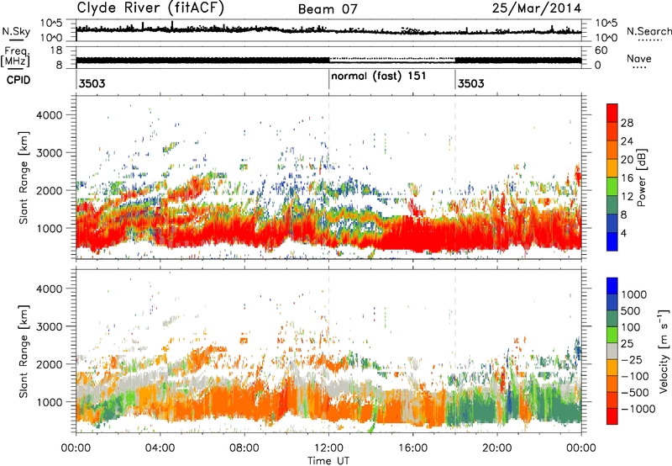Click the dark green 100–500 velocity colorbar segment

[612, 319]
